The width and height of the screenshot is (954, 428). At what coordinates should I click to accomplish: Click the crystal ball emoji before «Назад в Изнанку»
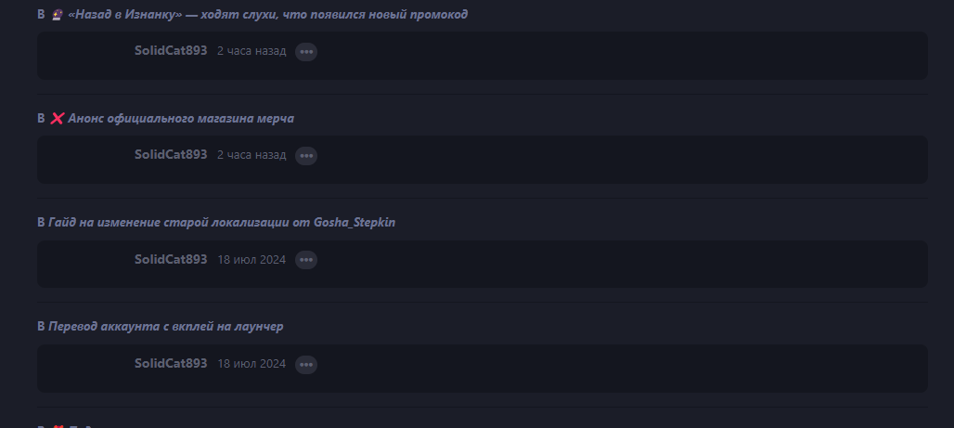tap(57, 14)
